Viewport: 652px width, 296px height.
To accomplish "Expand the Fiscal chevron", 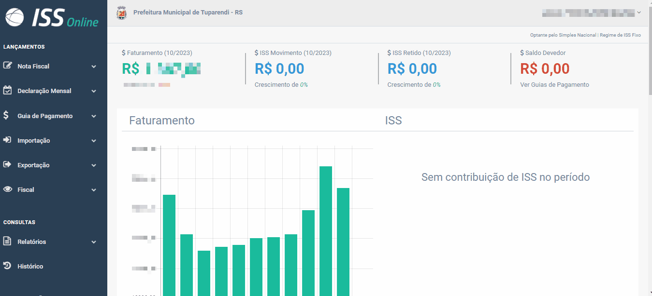I will point(94,190).
